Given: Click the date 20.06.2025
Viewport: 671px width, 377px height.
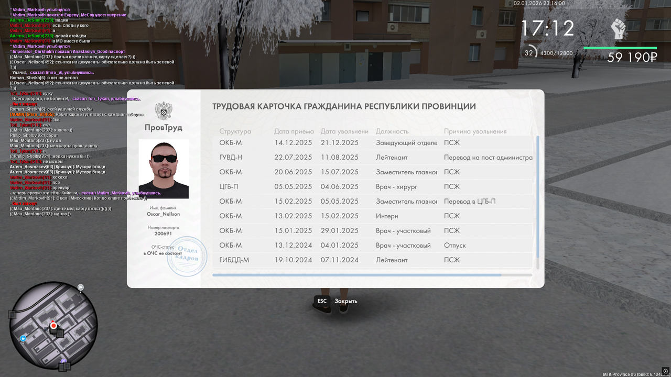Looking at the screenshot, I should tap(293, 172).
